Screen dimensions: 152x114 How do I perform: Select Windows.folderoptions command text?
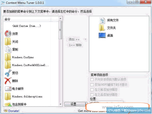point(27,96)
